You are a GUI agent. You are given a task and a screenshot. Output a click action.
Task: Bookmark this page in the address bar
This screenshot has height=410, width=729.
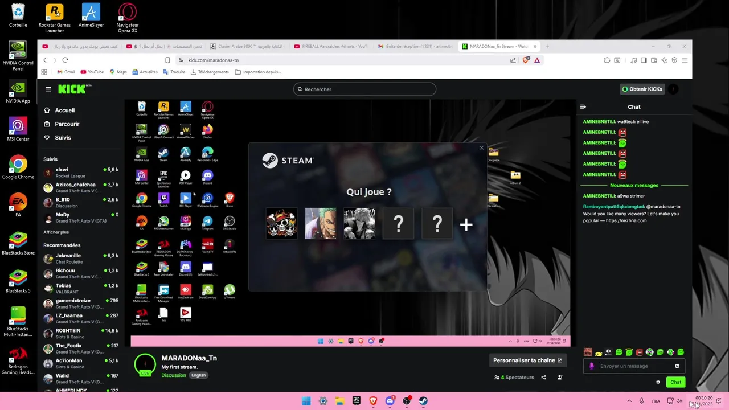coord(167,60)
